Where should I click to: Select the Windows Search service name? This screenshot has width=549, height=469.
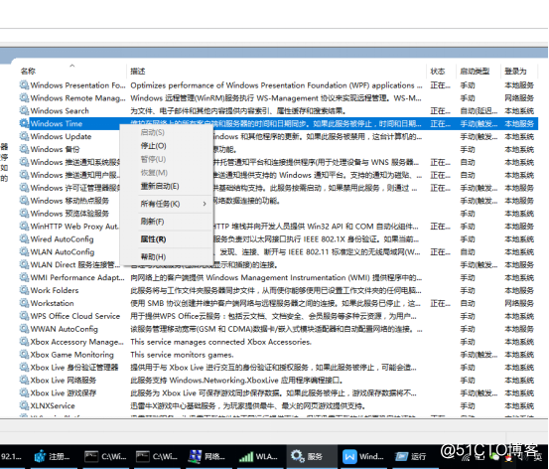[60, 110]
